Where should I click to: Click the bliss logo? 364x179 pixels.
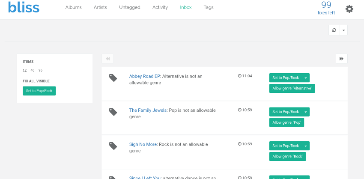click(24, 8)
